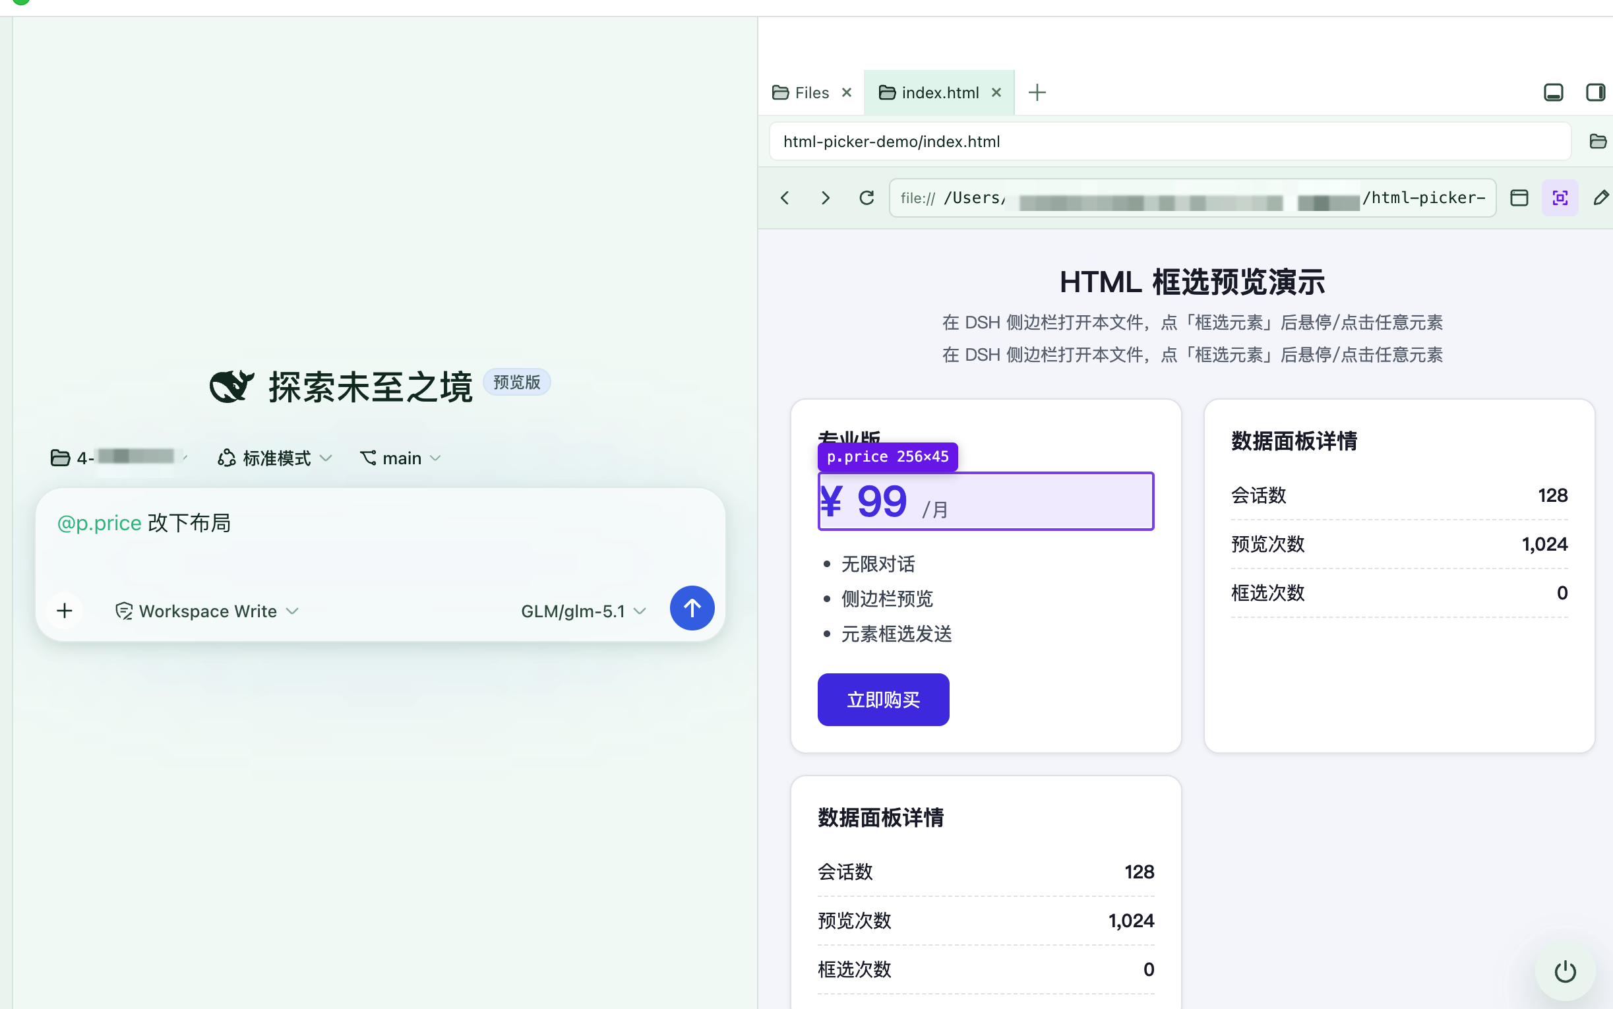Viewport: 1613px width, 1009px height.
Task: Click the 预览版 badge
Action: click(x=516, y=382)
